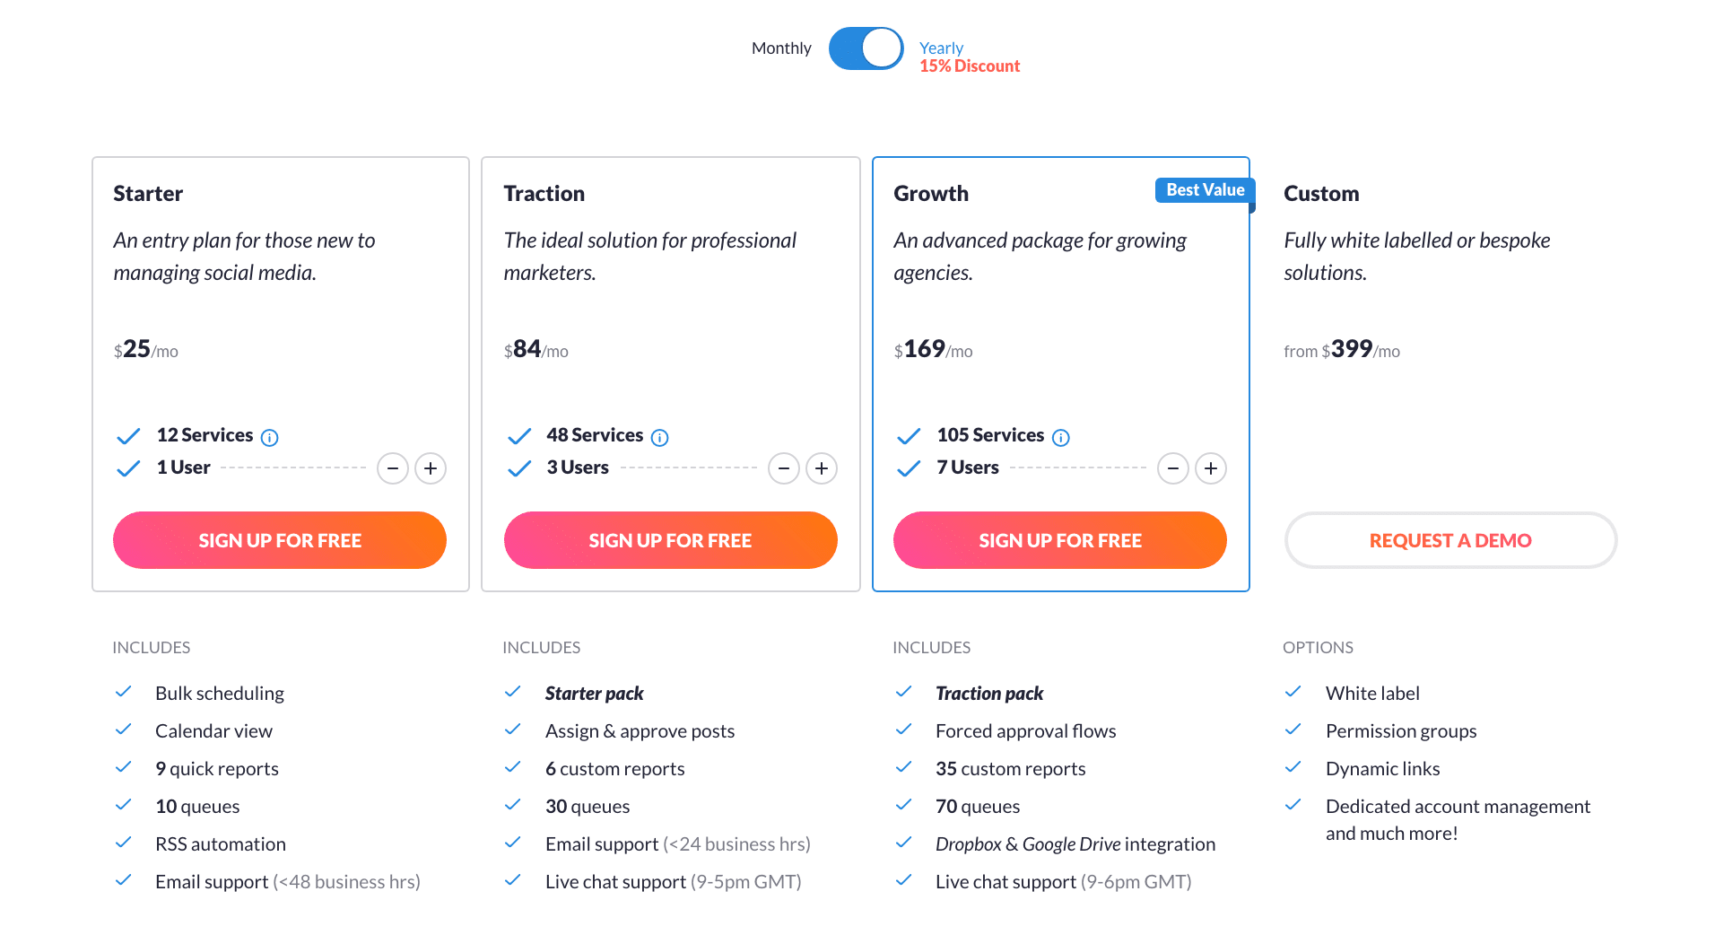Increase users on the Starter plan
This screenshot has height=935, width=1715.
(431, 468)
